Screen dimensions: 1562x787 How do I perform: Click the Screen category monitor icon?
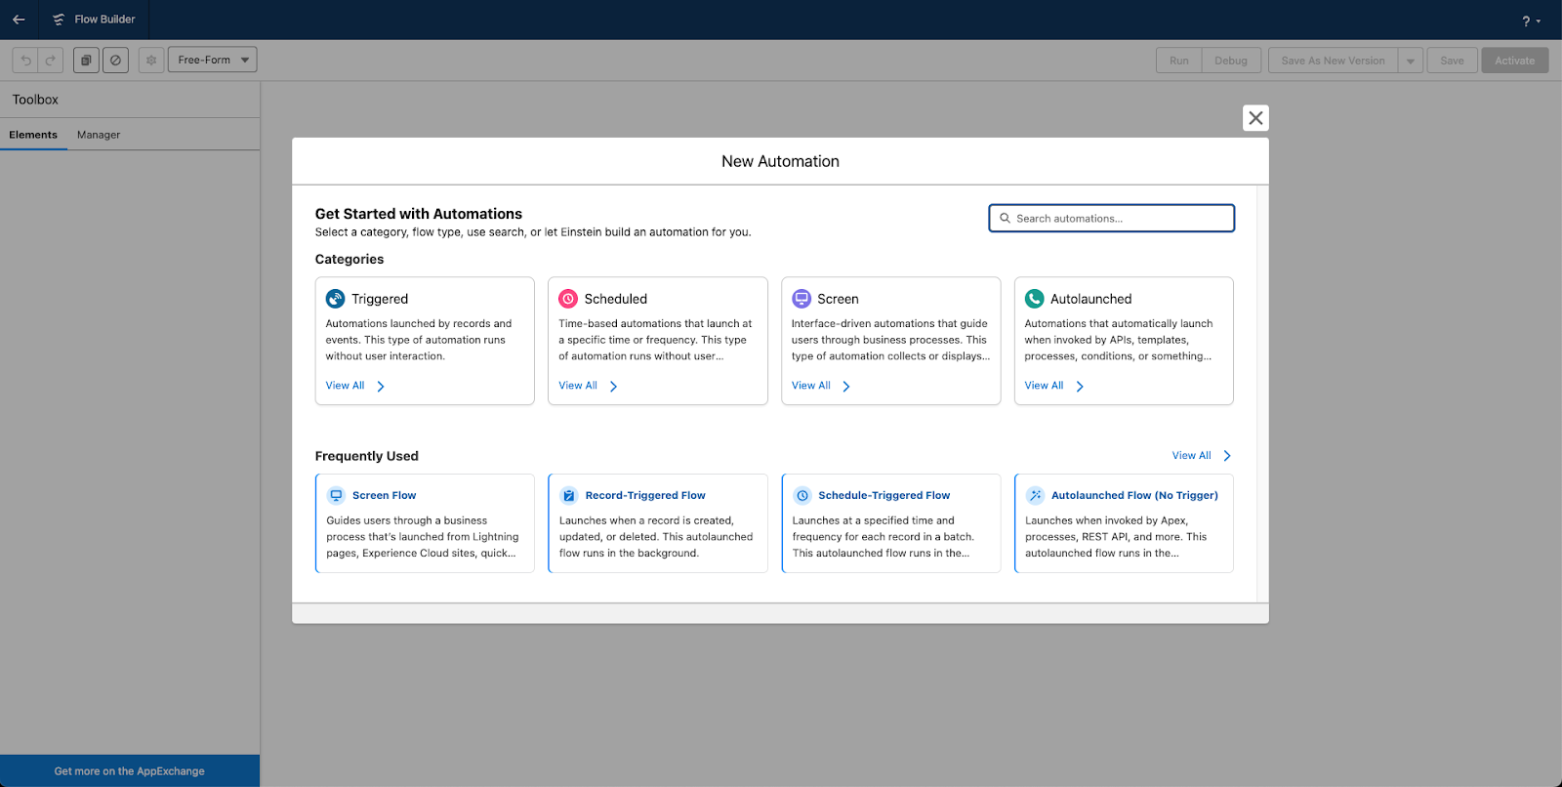click(802, 299)
